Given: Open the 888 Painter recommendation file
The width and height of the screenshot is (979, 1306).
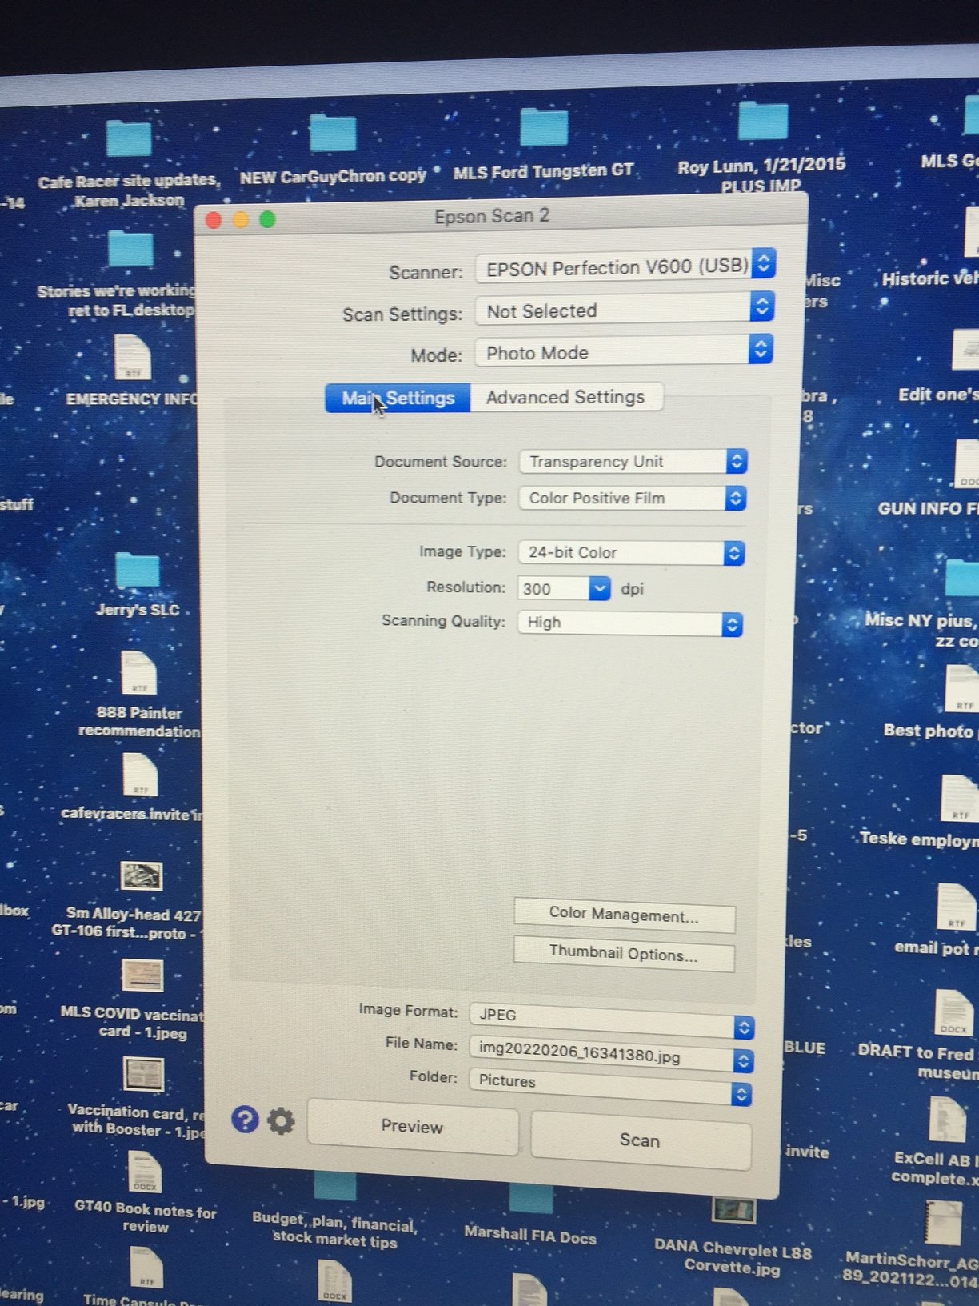Looking at the screenshot, I should pos(138,674).
